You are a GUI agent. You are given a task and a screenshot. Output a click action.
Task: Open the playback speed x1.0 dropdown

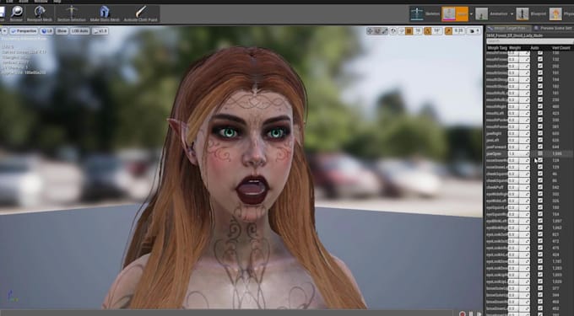pos(100,31)
